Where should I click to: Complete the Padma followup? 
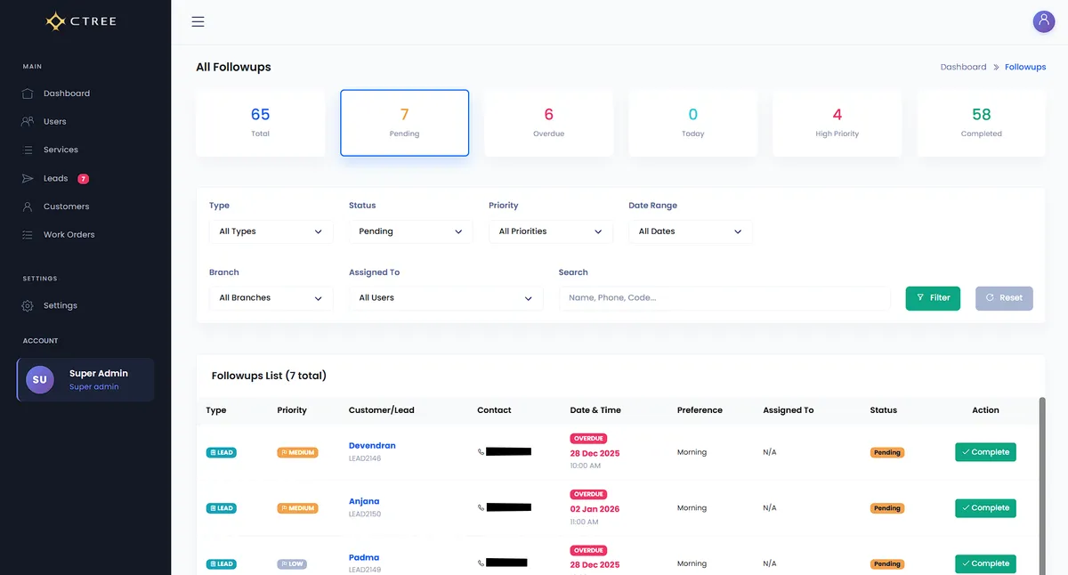[x=985, y=563]
